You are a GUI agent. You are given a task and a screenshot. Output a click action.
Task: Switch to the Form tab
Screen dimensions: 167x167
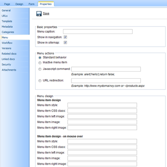(32, 4)
